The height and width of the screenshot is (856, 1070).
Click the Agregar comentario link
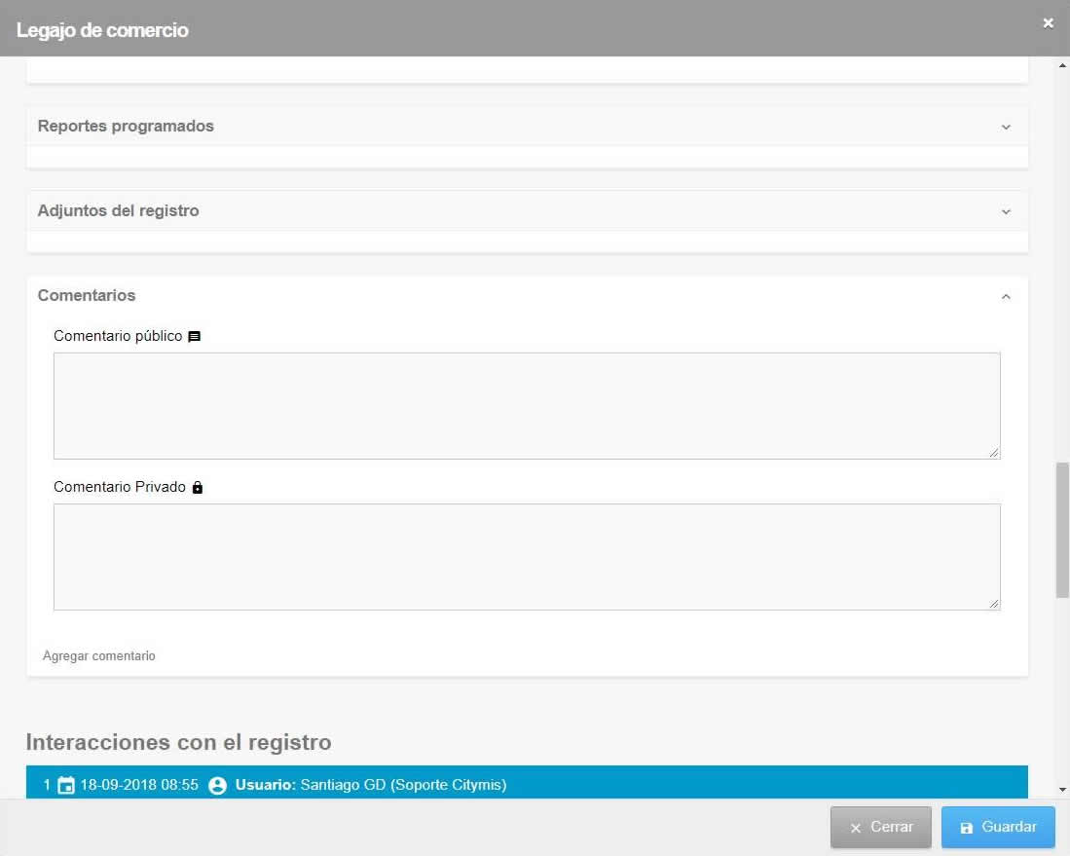pyautogui.click(x=99, y=656)
